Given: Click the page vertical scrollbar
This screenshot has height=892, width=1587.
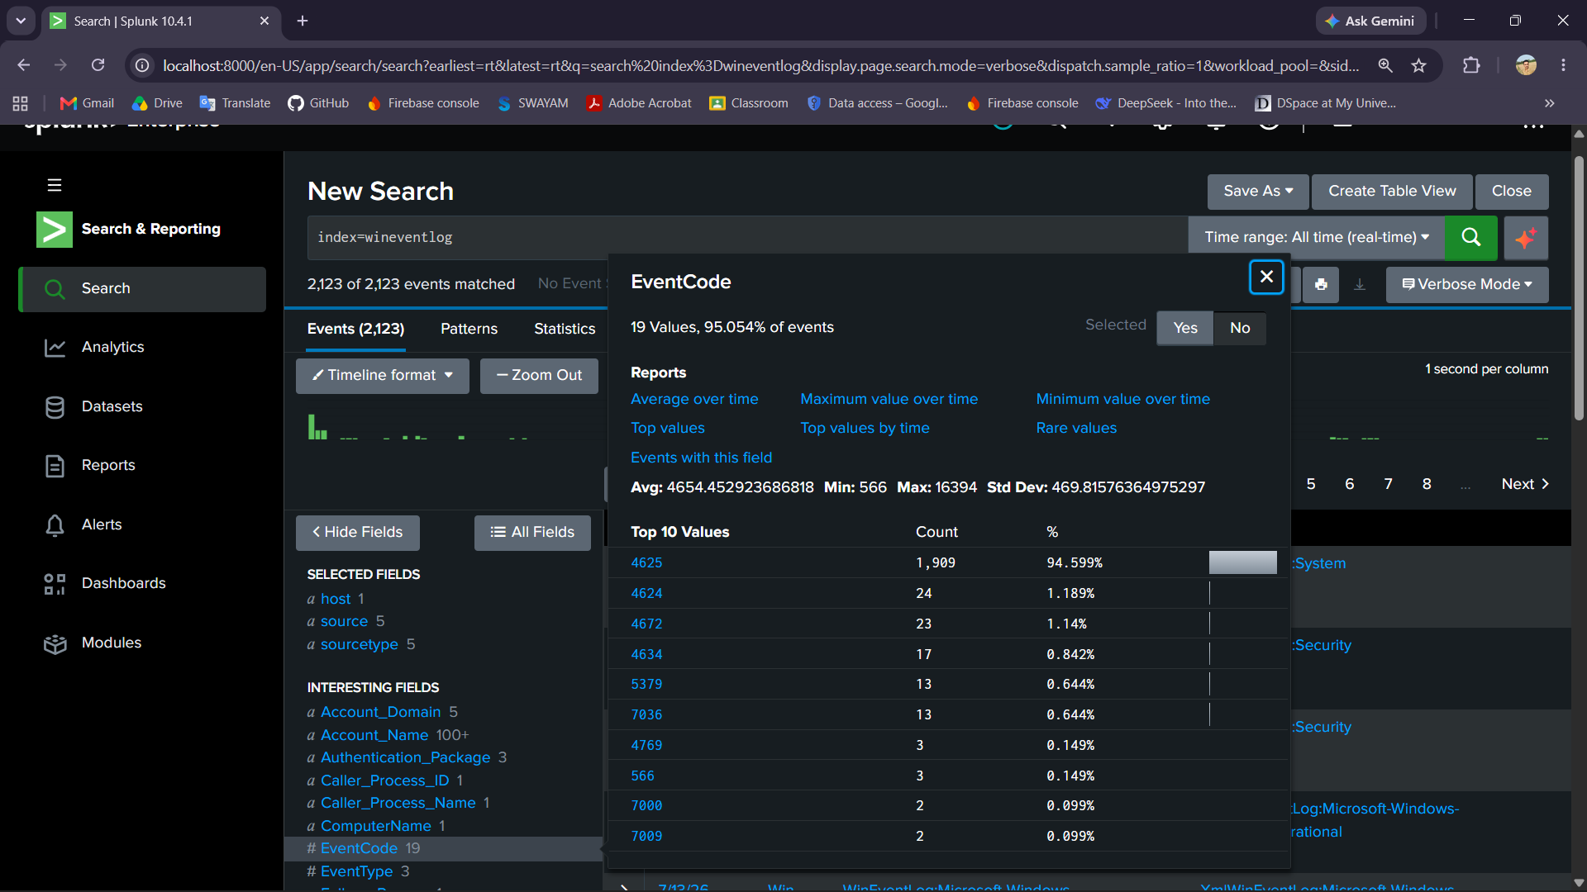Looking at the screenshot, I should pos(1579,289).
